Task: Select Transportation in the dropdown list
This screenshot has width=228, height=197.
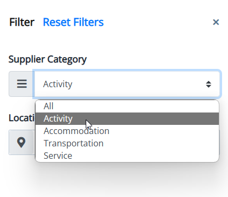Action: 127,143
